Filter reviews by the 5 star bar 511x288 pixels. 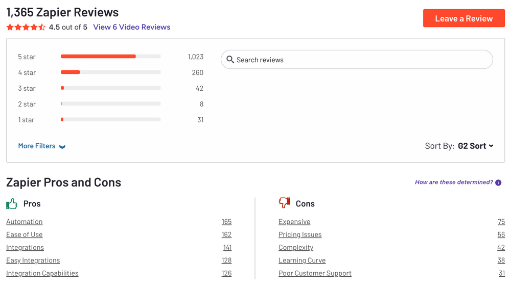[110, 57]
